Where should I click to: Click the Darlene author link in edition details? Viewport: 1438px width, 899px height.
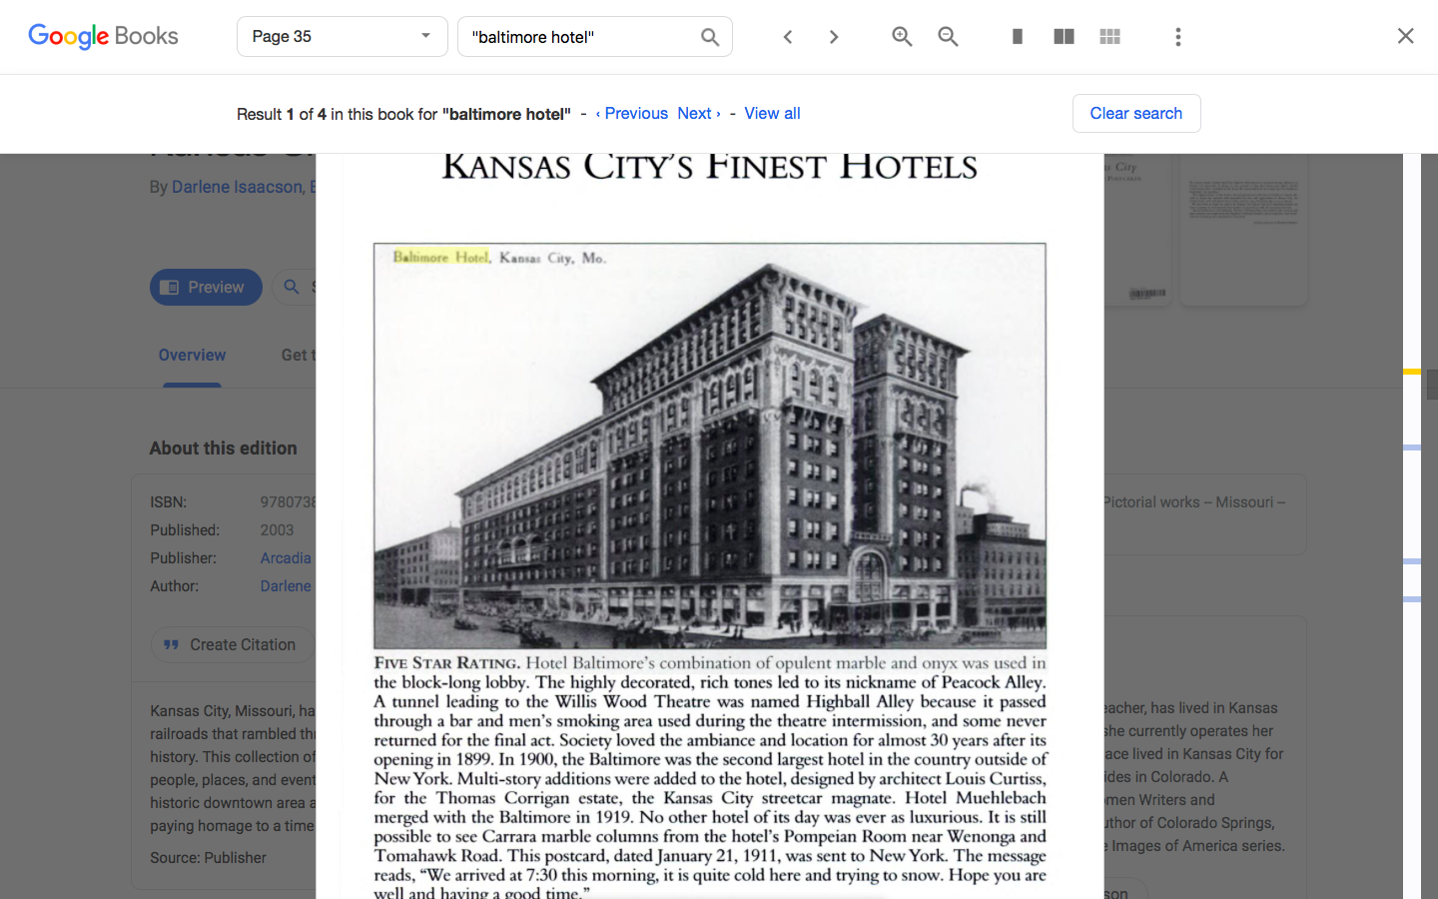tap(287, 586)
